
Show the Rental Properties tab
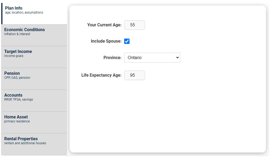(34, 144)
